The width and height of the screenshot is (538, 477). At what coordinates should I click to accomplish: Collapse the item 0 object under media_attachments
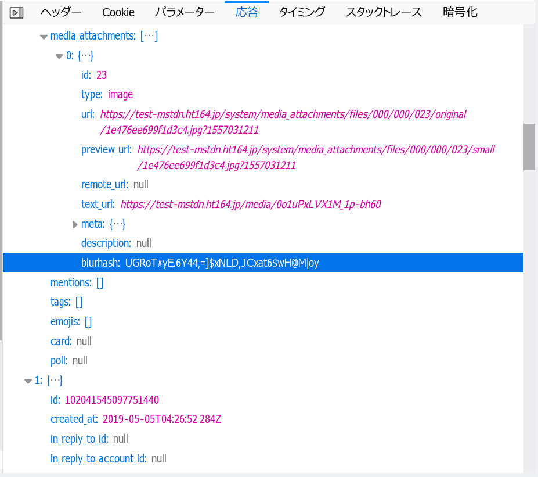[x=59, y=56]
